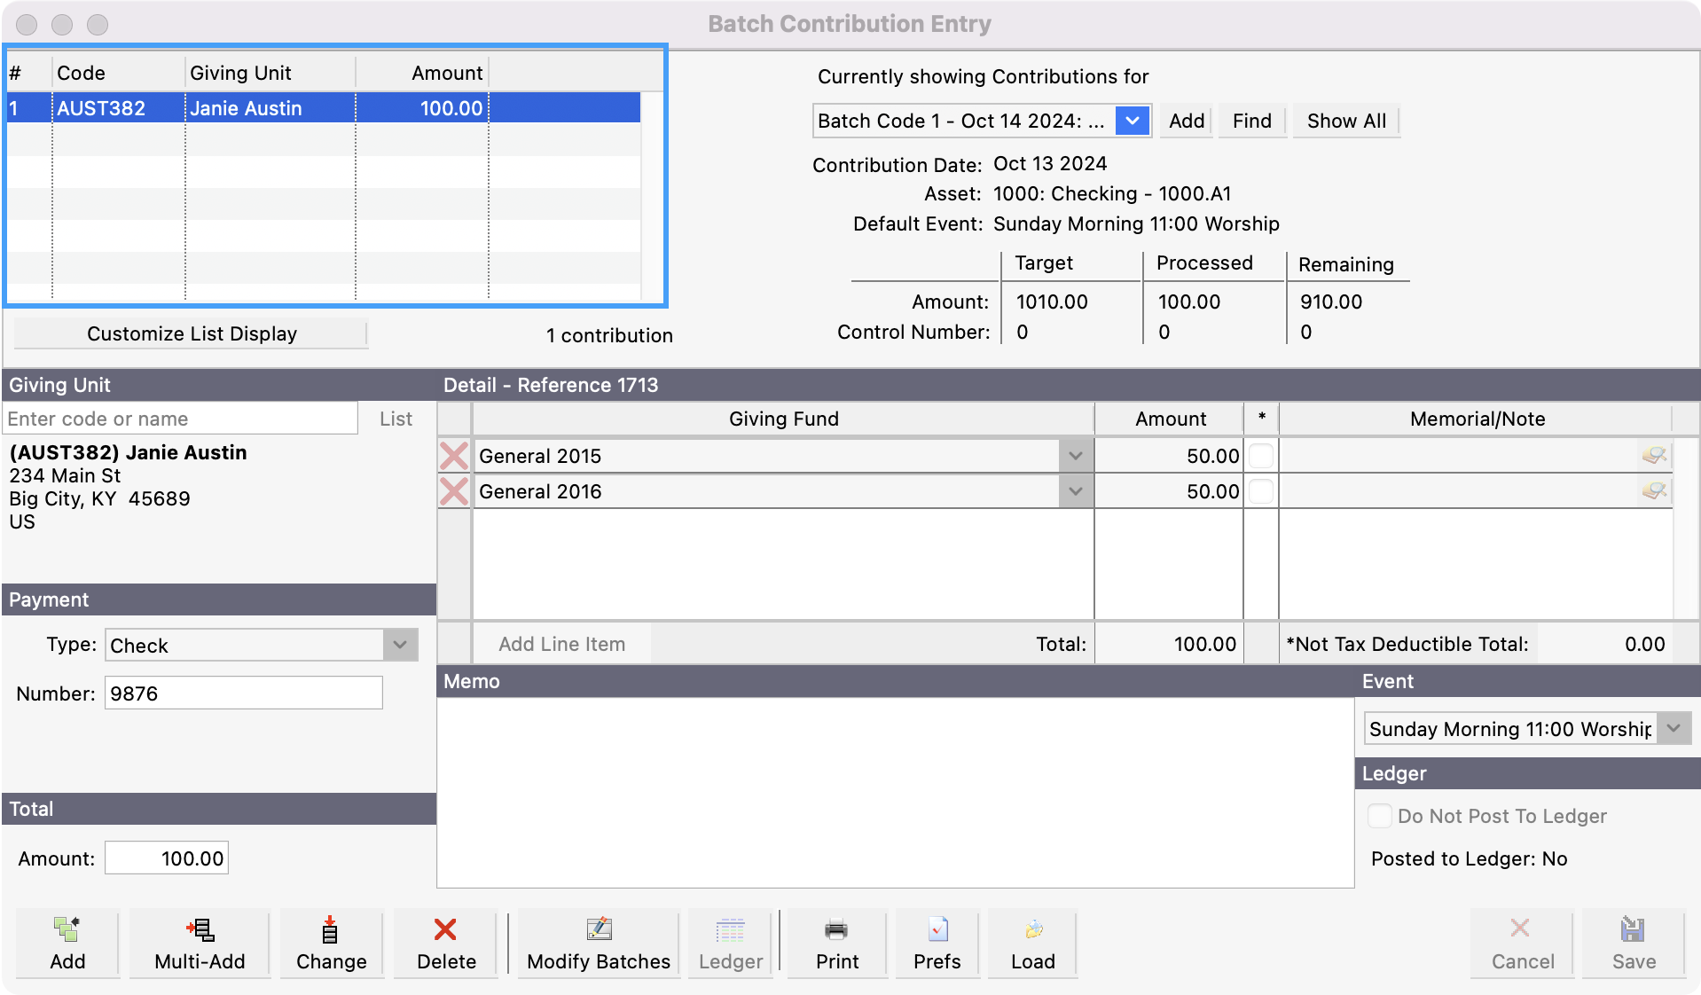This screenshot has height=995, width=1701.
Task: Open memorial note editor for General 2015
Action: pos(1654,456)
